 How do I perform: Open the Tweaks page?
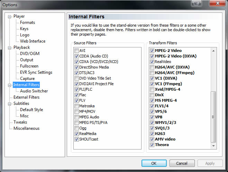20,122
